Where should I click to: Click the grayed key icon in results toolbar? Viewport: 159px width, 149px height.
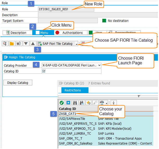point(95,103)
